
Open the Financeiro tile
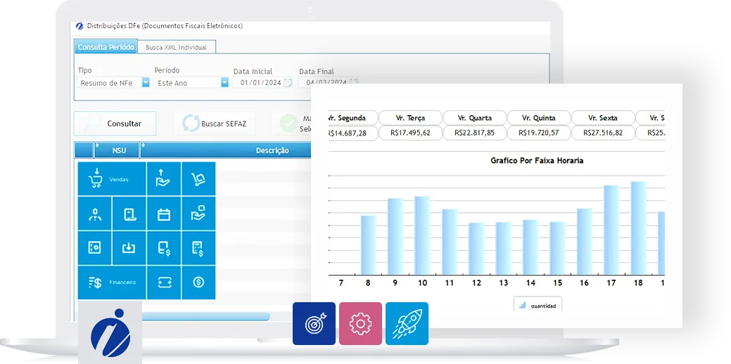[112, 282]
